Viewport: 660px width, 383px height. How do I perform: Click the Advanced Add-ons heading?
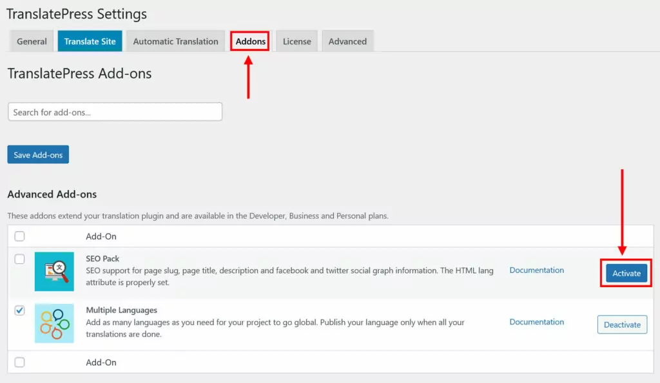coord(52,194)
